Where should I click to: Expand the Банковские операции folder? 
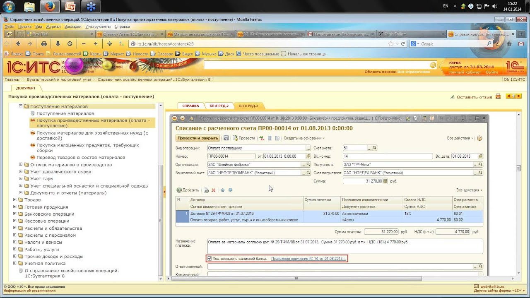[x=14, y=214]
